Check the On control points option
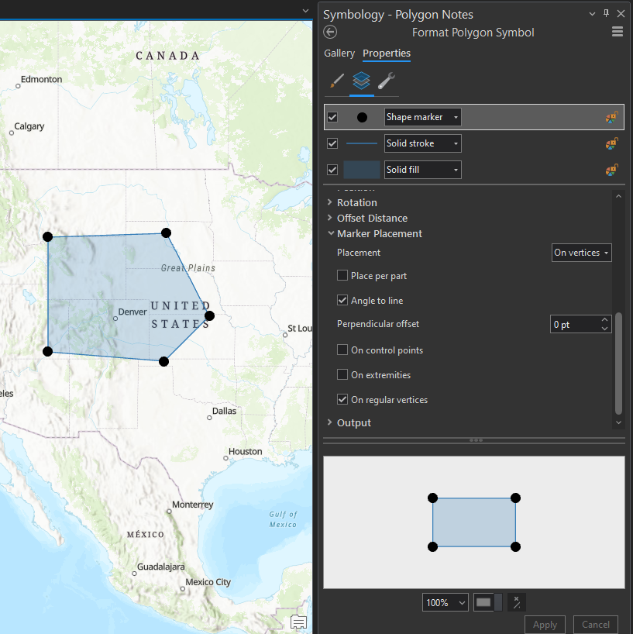Screen dimensions: 633x634 click(342, 350)
